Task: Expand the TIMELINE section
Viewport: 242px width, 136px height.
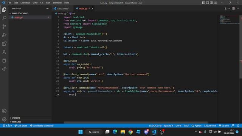Action: [30, 122]
